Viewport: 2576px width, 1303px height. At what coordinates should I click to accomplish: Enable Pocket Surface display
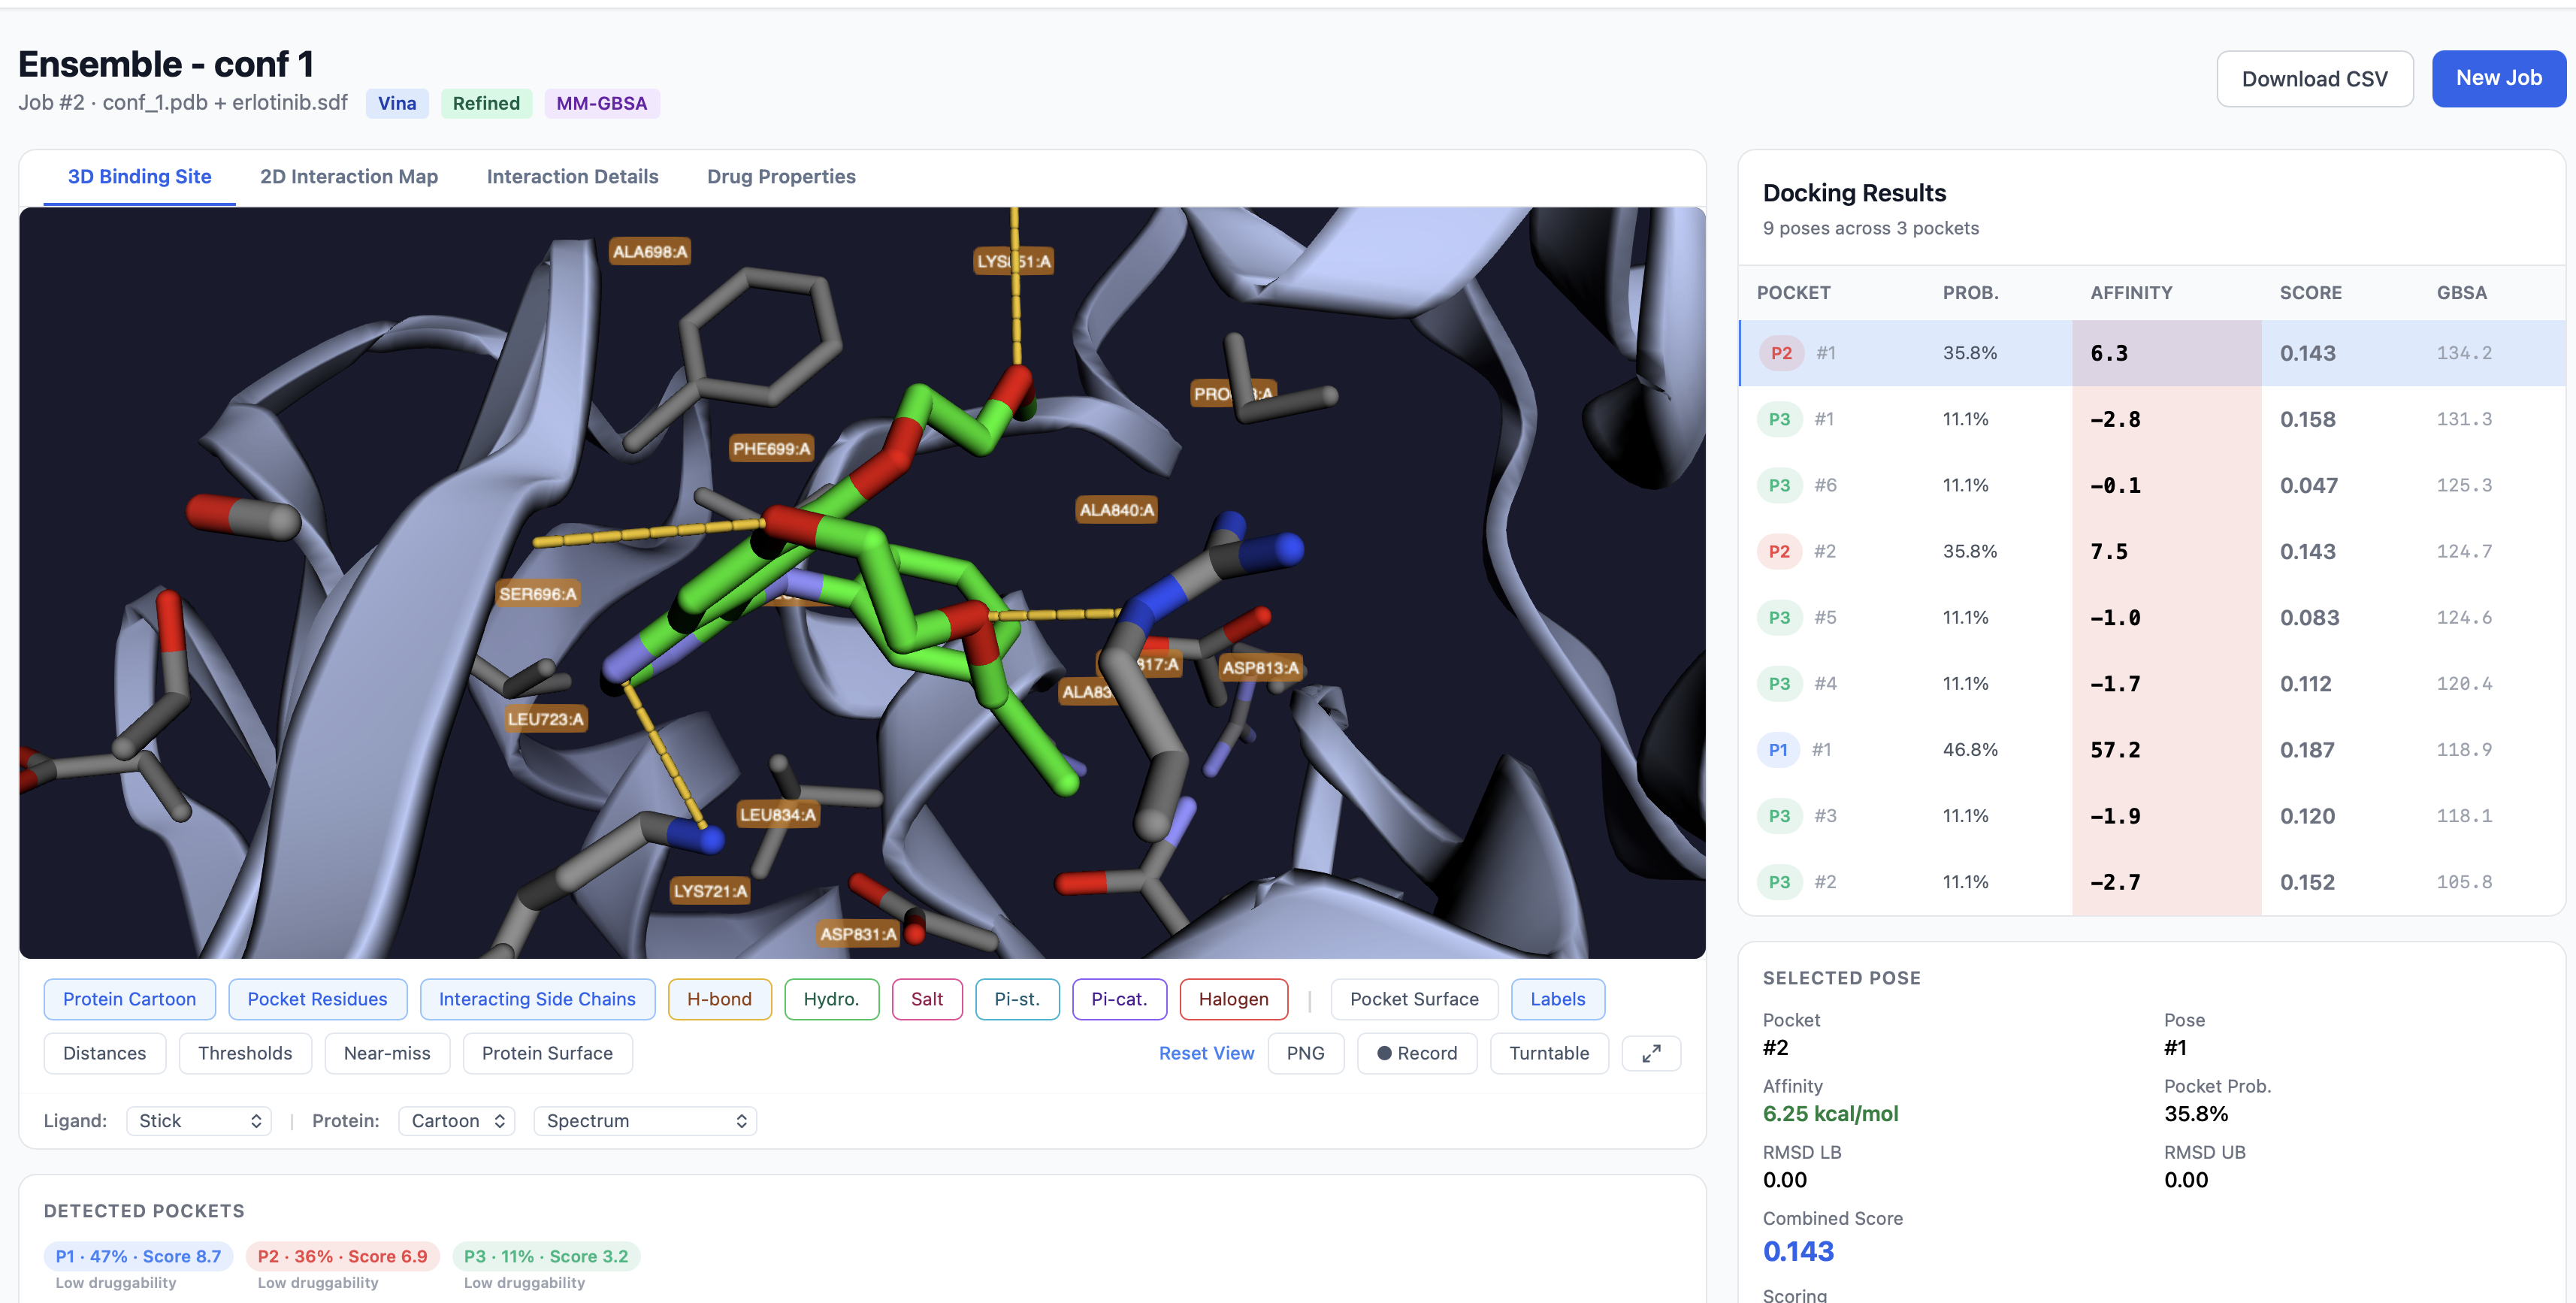pyautogui.click(x=1414, y=999)
